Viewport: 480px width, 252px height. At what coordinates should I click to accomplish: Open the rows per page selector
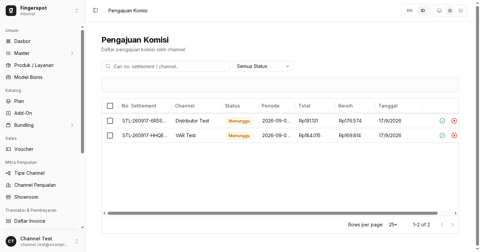coord(393,225)
